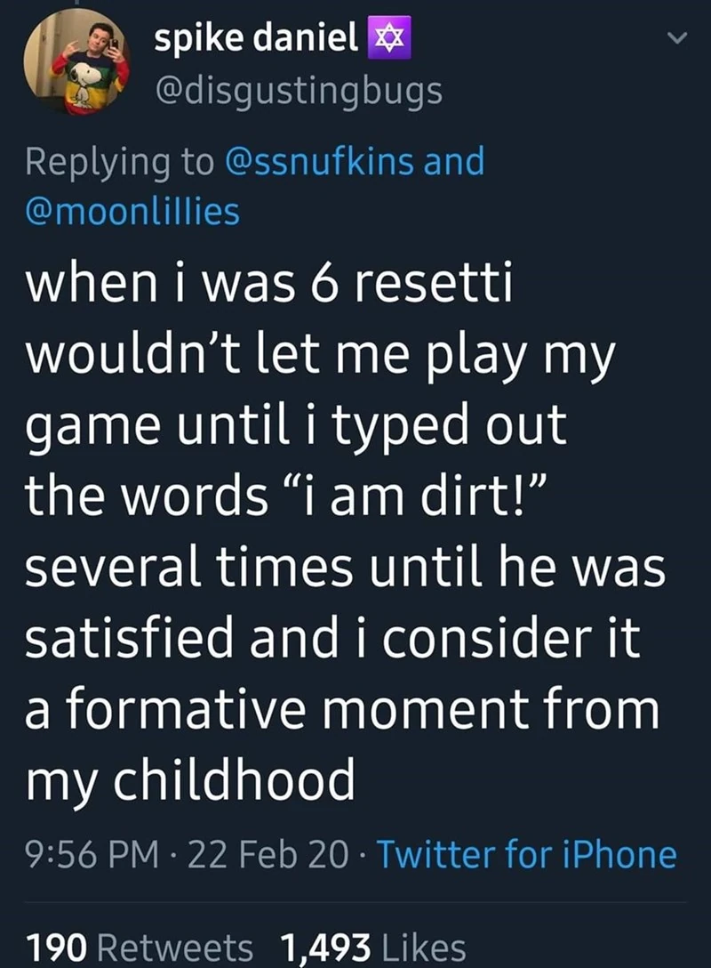
Task: Open the Twitter for iPhone source link
Action: tap(527, 856)
